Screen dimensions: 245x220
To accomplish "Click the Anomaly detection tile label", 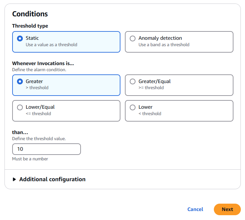I will point(160,38).
